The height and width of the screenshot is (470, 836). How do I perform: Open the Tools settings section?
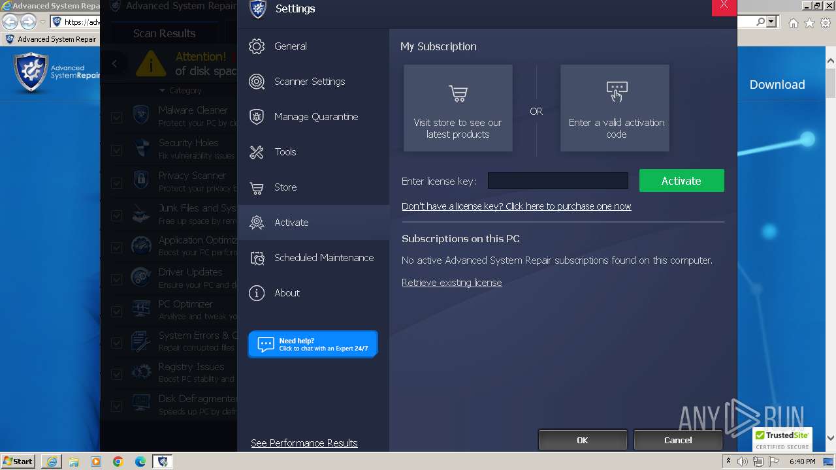313,152
